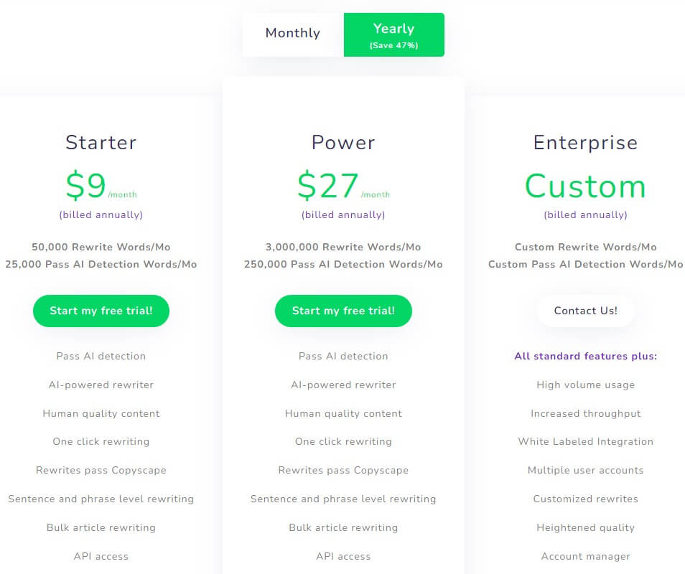Click "API access" under Starter plan
This screenshot has height=574, width=685.
point(101,556)
